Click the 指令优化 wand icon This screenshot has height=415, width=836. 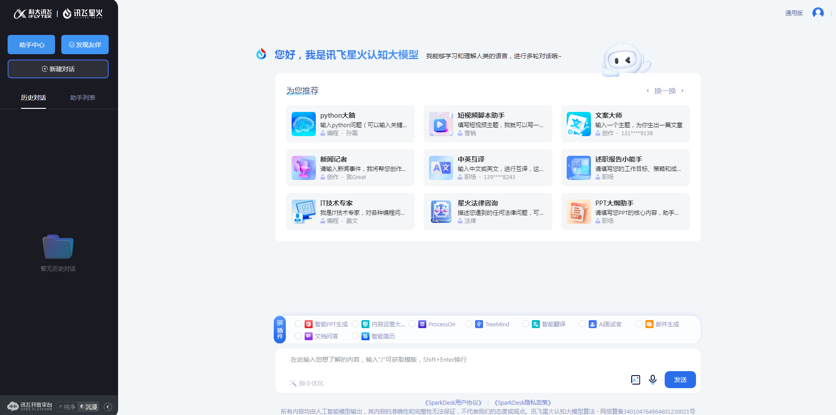(x=293, y=383)
